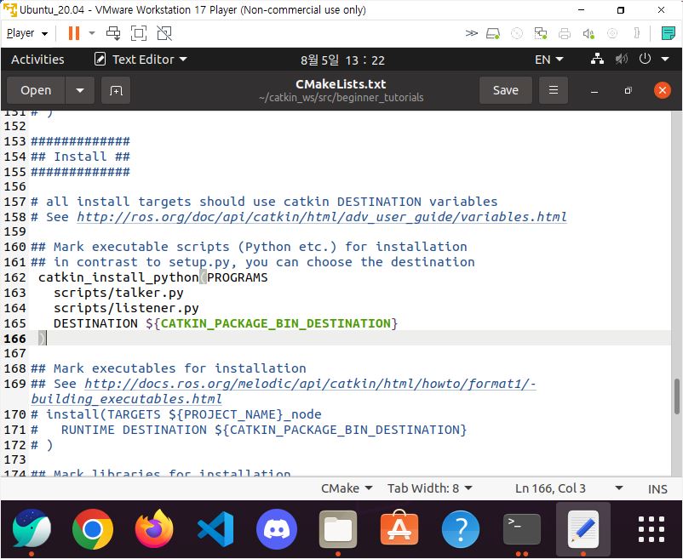Open the Player menu
Screen dimensions: 683x559
[x=27, y=33]
